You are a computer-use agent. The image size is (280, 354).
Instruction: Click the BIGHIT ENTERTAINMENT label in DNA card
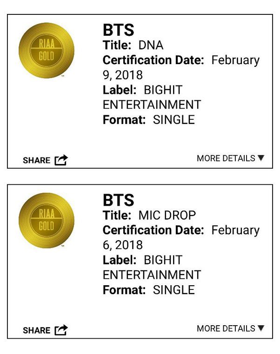tap(152, 97)
